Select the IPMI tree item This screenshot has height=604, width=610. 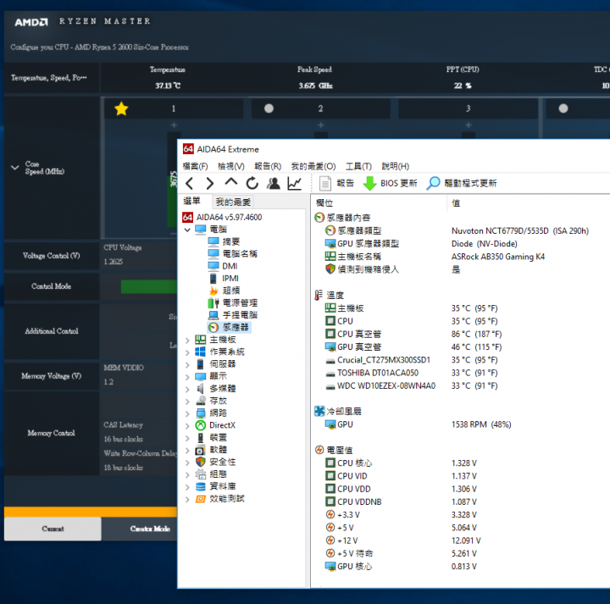[224, 279]
